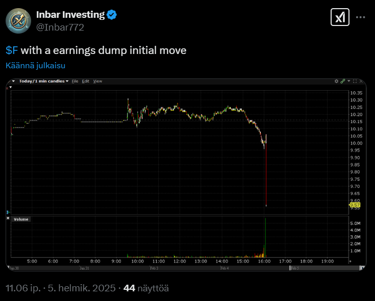Click the blue verified badge
The height and width of the screenshot is (301, 375).
(x=112, y=15)
